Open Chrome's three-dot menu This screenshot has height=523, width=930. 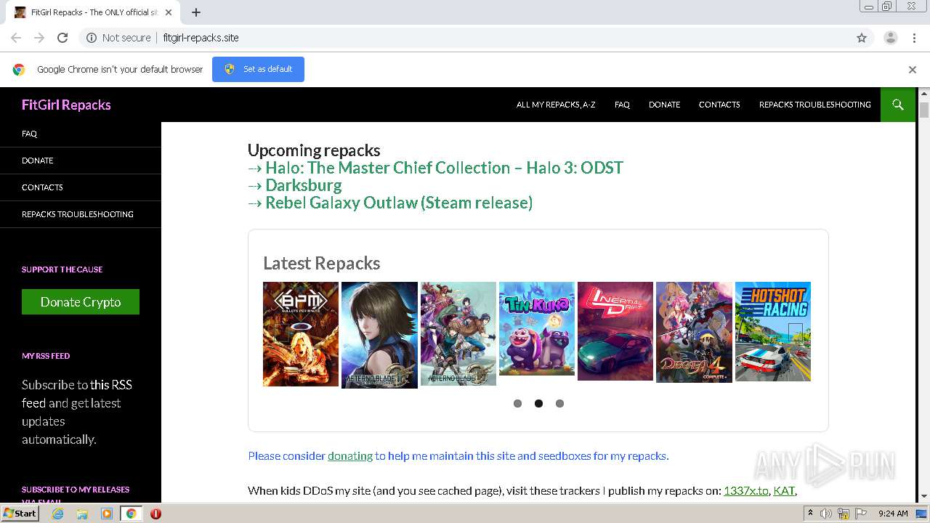915,38
